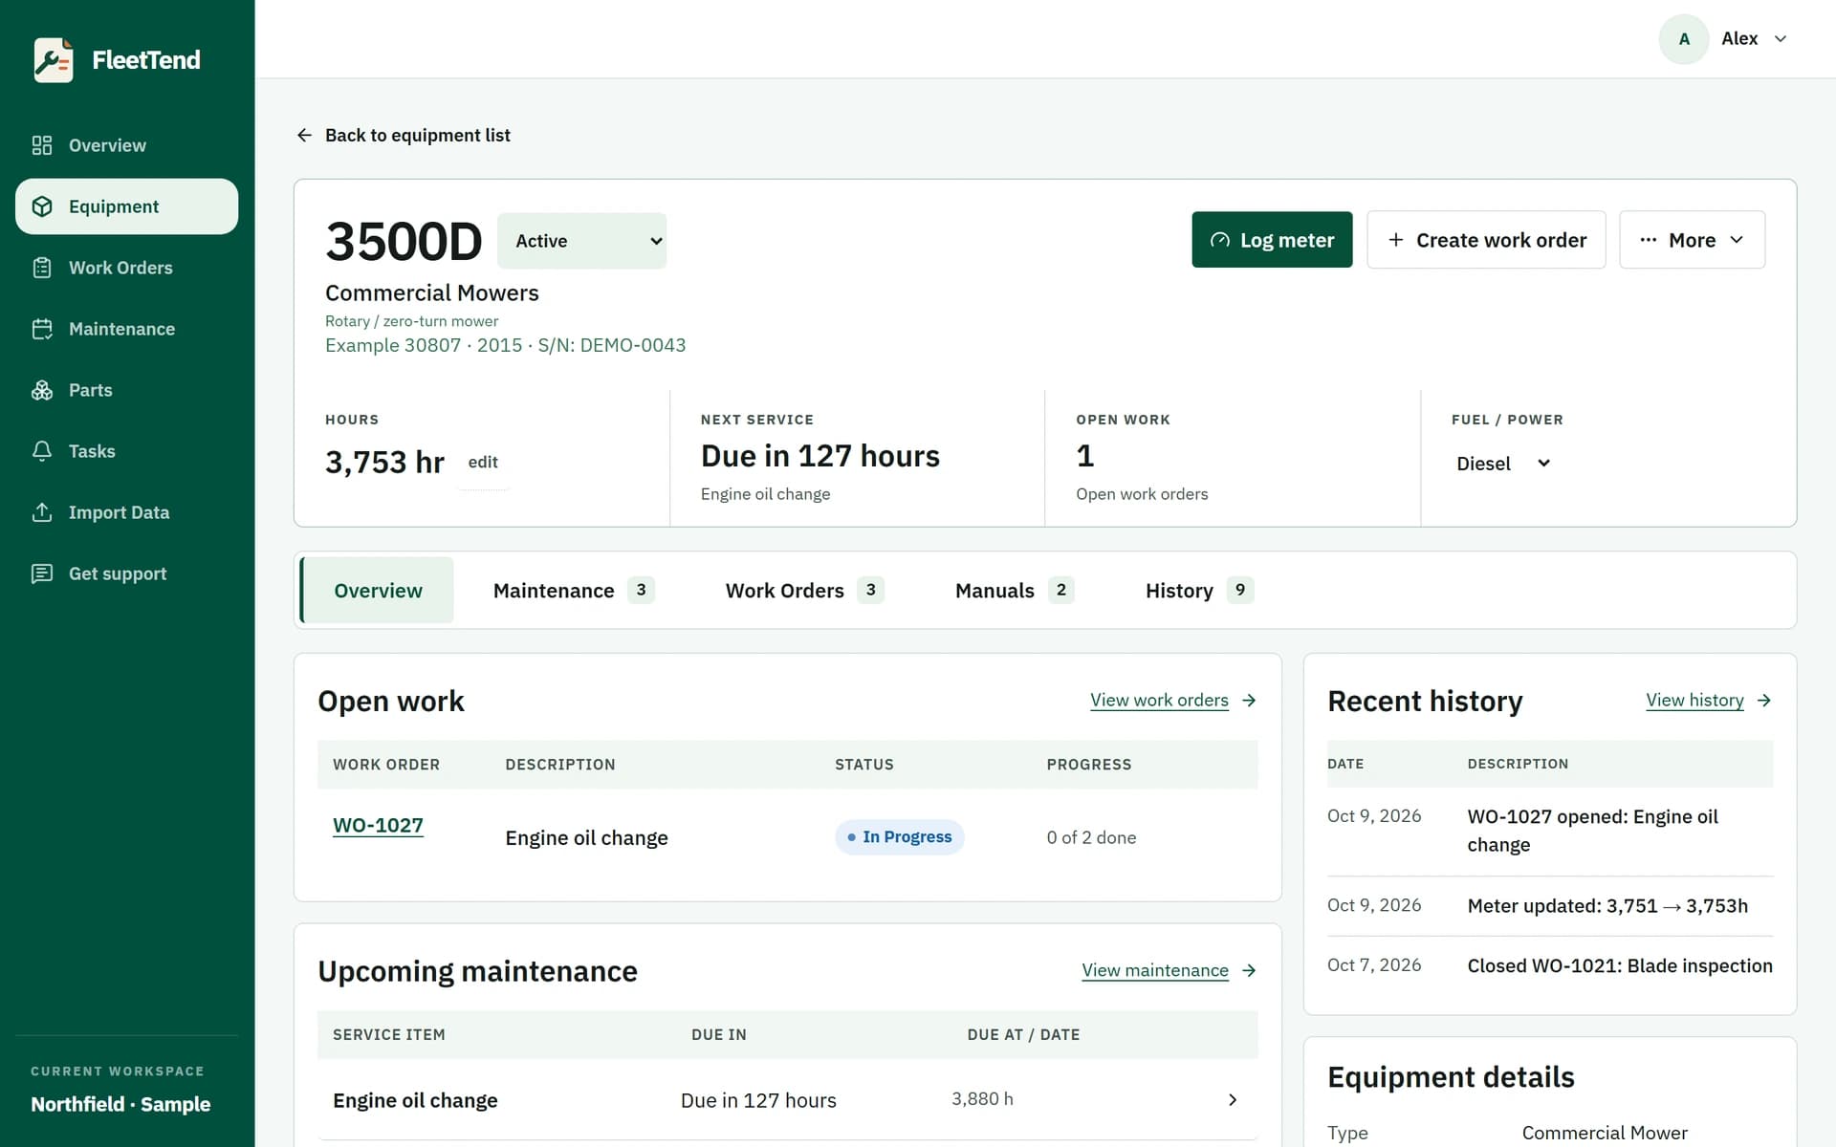This screenshot has height=1147, width=1836.
Task: Click edit next to 3,753 hr
Action: (483, 463)
